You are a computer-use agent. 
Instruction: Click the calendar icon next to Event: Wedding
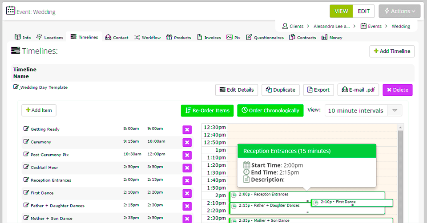pos(11,11)
